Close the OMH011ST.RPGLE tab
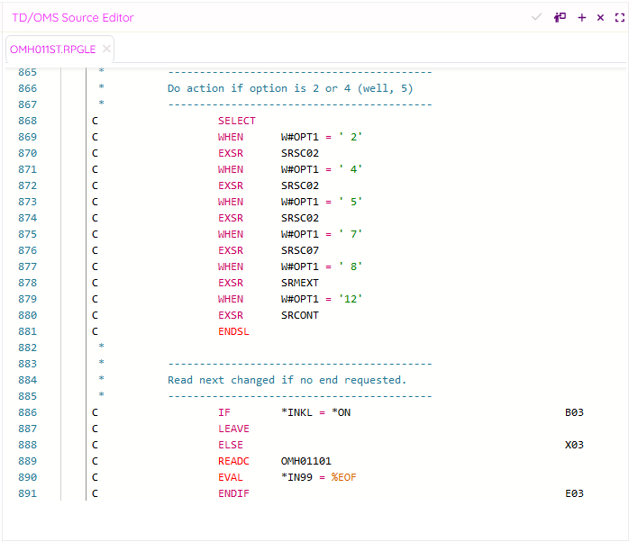 click(x=106, y=50)
